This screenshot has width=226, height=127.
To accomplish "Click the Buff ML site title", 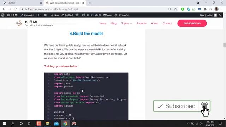I will click(31, 22).
